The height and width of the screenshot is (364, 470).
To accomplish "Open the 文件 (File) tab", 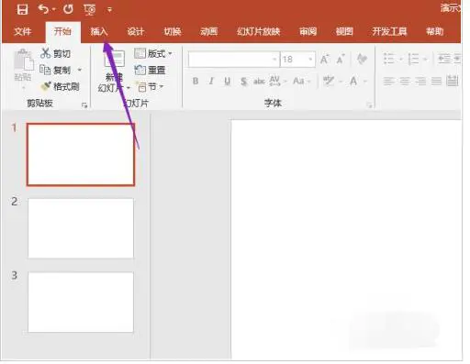I will tap(23, 31).
